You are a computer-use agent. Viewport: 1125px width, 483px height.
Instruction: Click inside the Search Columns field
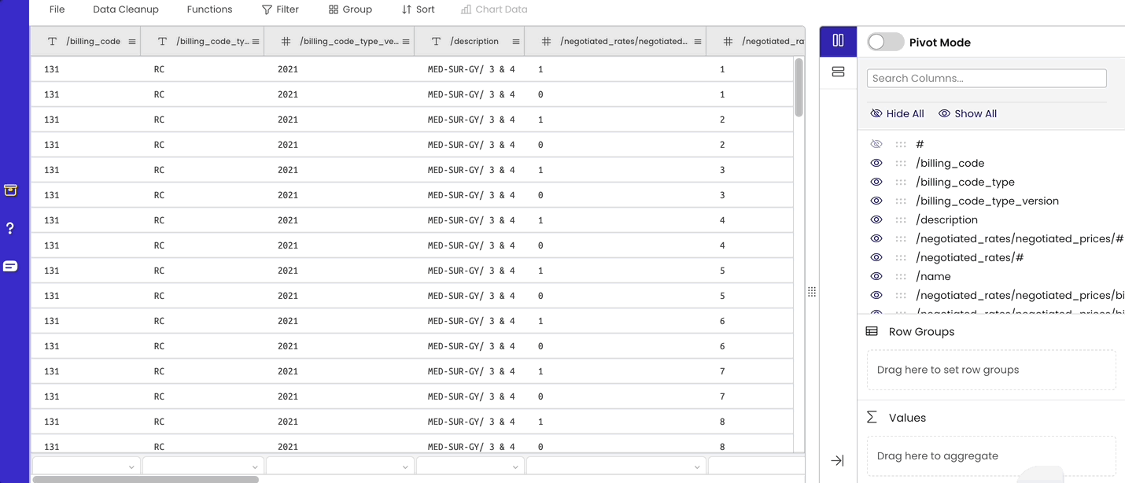pyautogui.click(x=986, y=78)
